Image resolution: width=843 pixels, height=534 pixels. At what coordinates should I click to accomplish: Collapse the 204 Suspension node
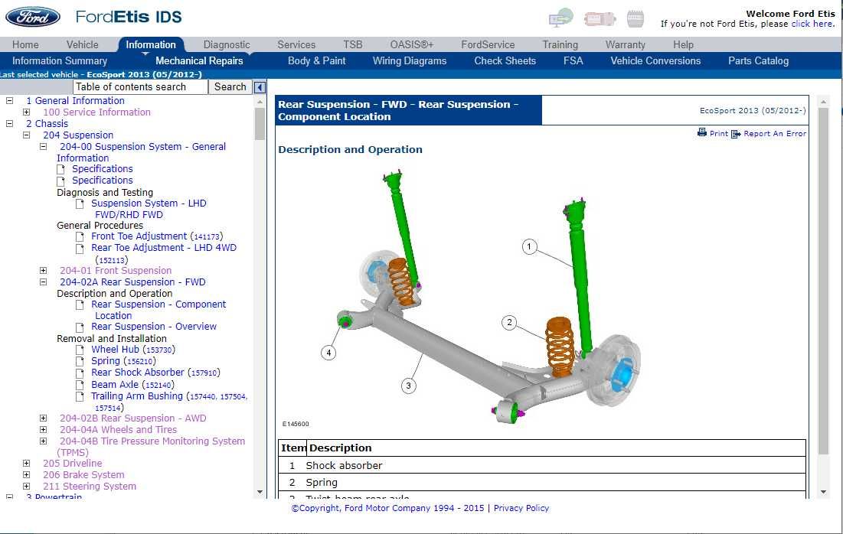click(26, 135)
